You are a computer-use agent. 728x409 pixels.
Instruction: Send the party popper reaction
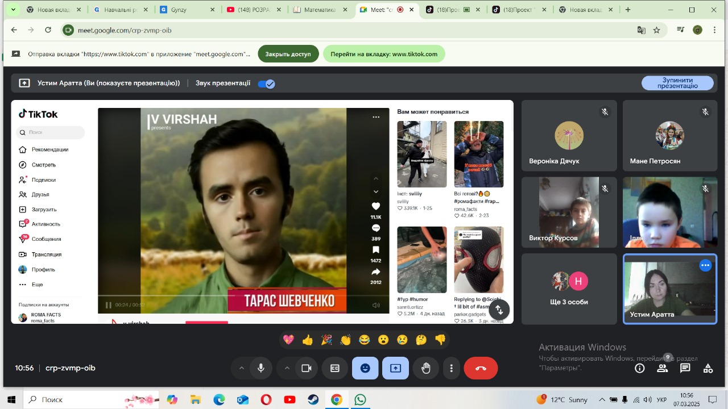coord(326,340)
